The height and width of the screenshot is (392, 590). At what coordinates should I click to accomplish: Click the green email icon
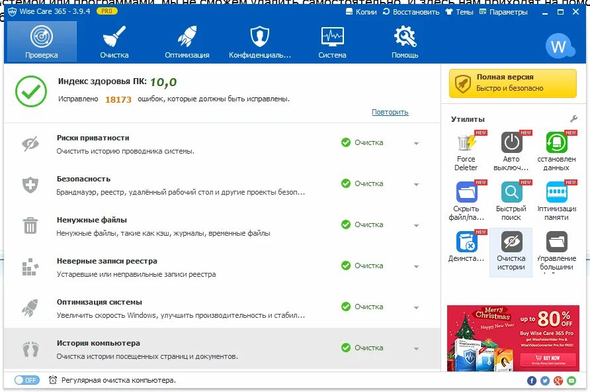coord(571,381)
